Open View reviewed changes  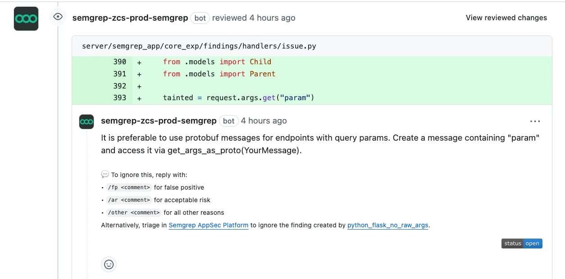coord(506,18)
